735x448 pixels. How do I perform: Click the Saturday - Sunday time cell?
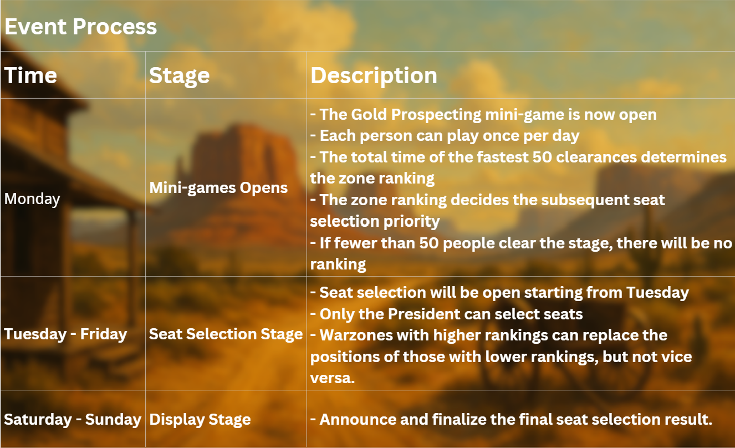tap(73, 419)
